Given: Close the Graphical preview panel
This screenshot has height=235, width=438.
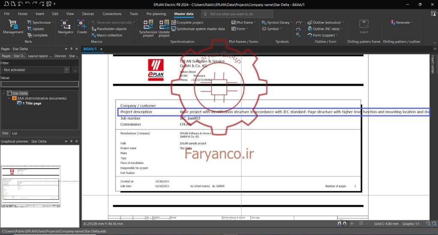Looking at the screenshot, I should tap(77, 142).
